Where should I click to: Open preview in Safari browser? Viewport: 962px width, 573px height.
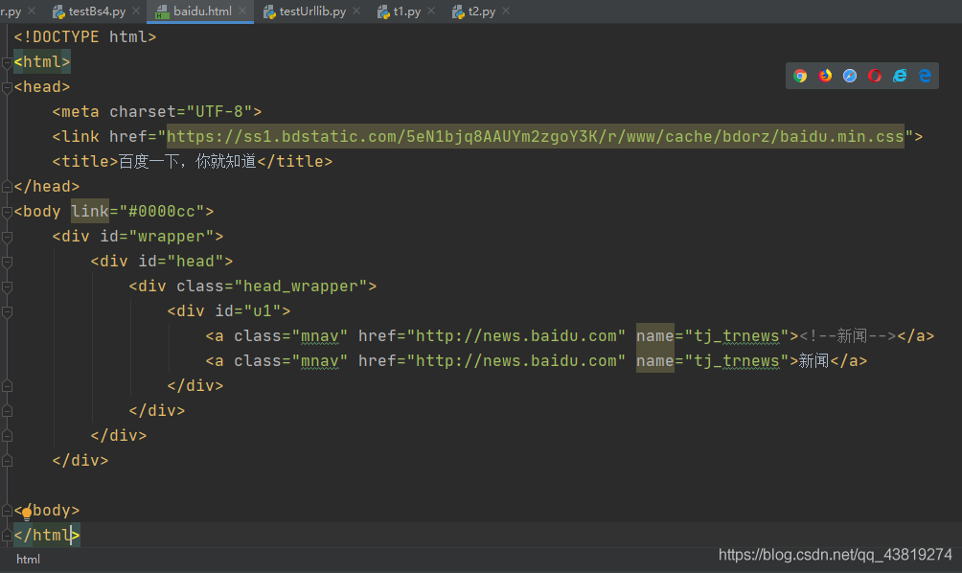(850, 76)
